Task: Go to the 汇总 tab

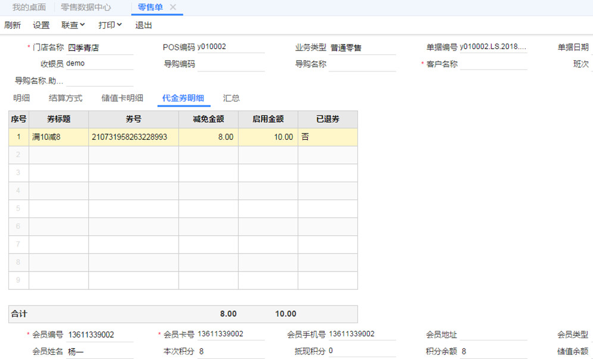Action: point(231,98)
